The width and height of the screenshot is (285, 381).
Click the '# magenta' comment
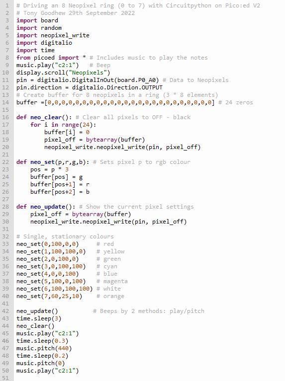point(112,281)
